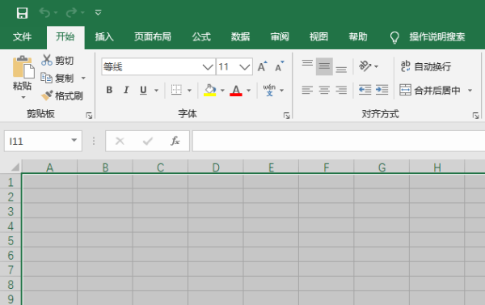The width and height of the screenshot is (485, 305).
Task: Click the Decrease Font Size icon
Action: click(280, 66)
